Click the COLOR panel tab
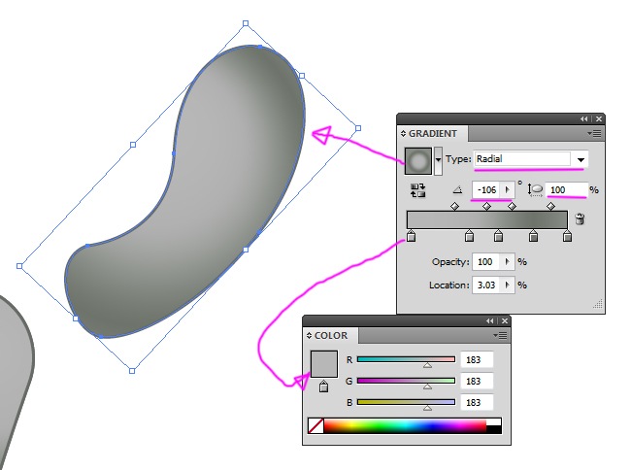This screenshot has width=631, height=470. pos(331,336)
